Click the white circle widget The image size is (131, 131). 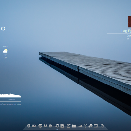pos(3,28)
